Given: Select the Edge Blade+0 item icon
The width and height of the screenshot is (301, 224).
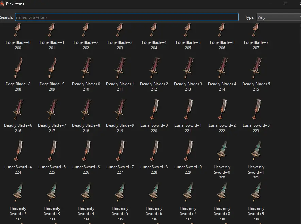Looking at the screenshot, I should tap(18, 30).
